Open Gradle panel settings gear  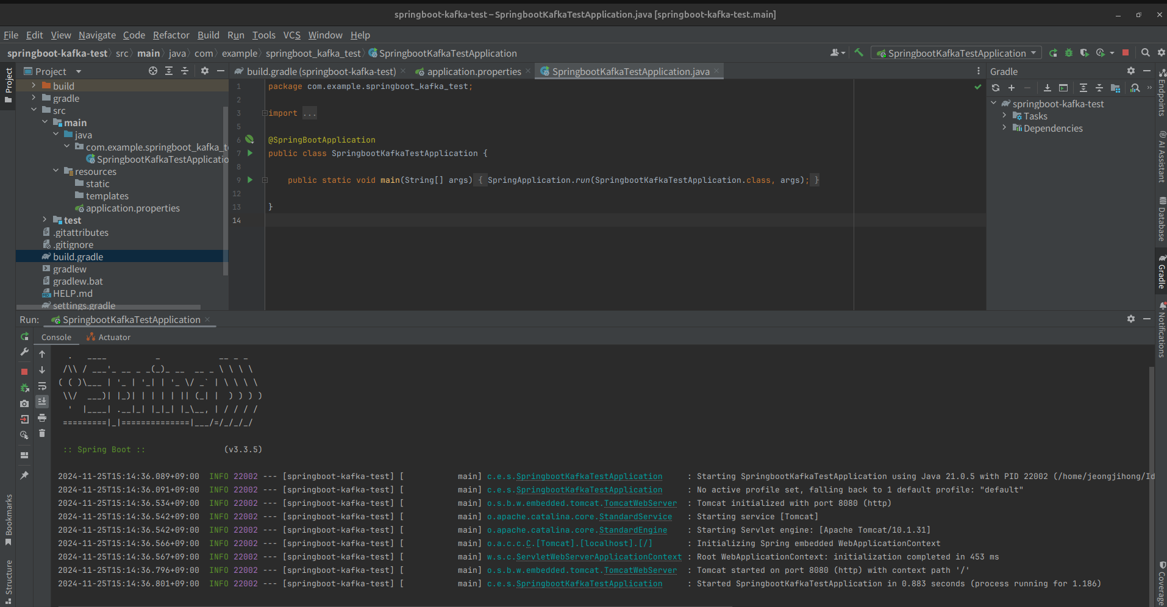point(1131,71)
